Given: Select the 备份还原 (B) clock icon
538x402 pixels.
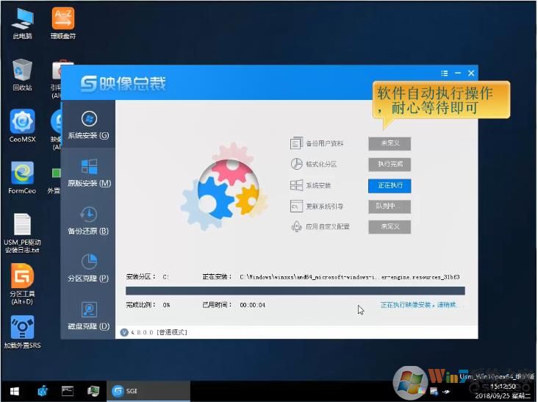Looking at the screenshot, I should coord(88,215).
